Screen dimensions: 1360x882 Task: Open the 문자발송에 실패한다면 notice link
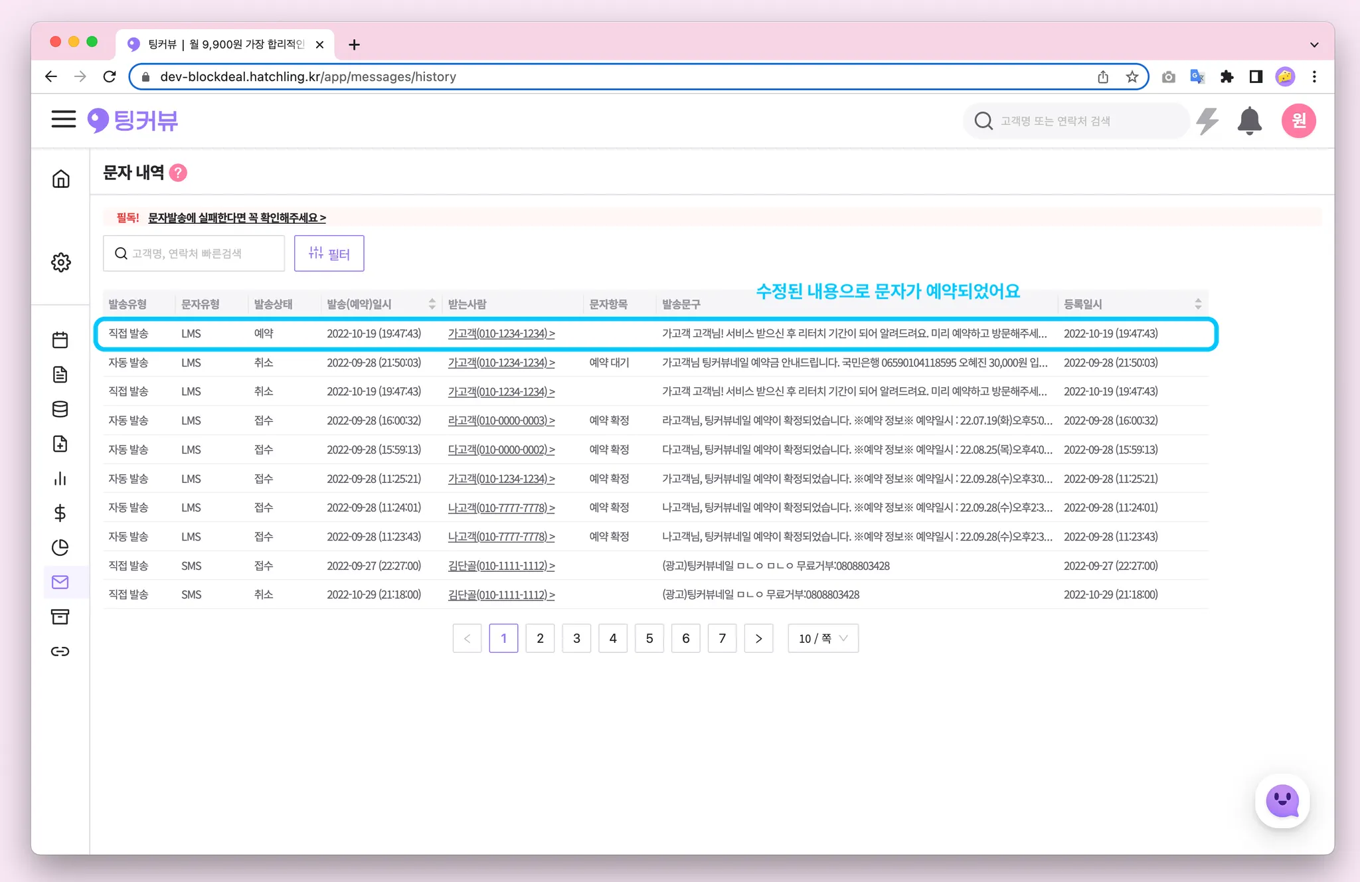click(x=236, y=218)
